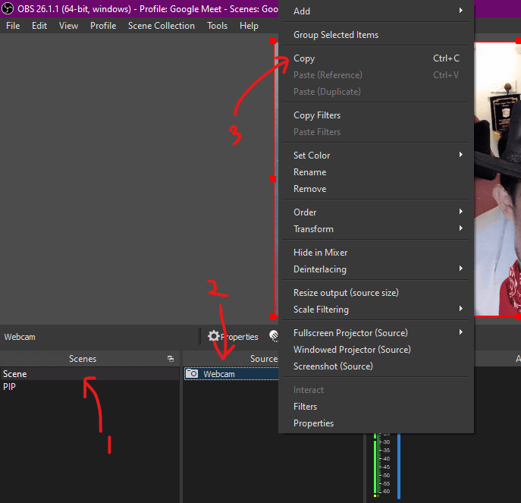Open the Edit menu
The image size is (521, 503).
(39, 26)
